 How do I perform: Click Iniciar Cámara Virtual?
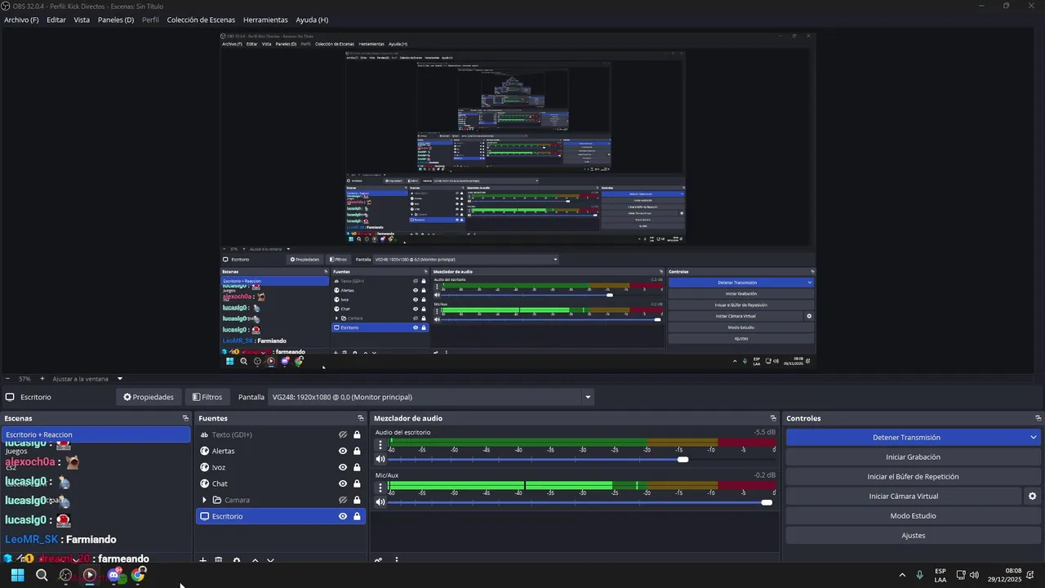pyautogui.click(x=903, y=497)
